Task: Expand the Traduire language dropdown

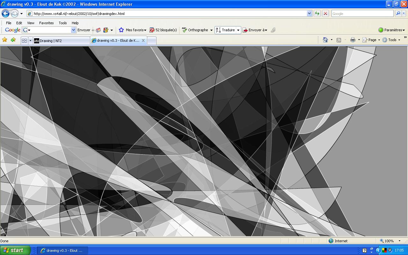Action: pos(238,30)
